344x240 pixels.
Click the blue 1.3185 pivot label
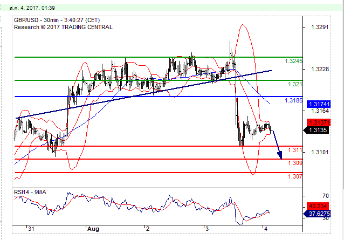click(293, 100)
